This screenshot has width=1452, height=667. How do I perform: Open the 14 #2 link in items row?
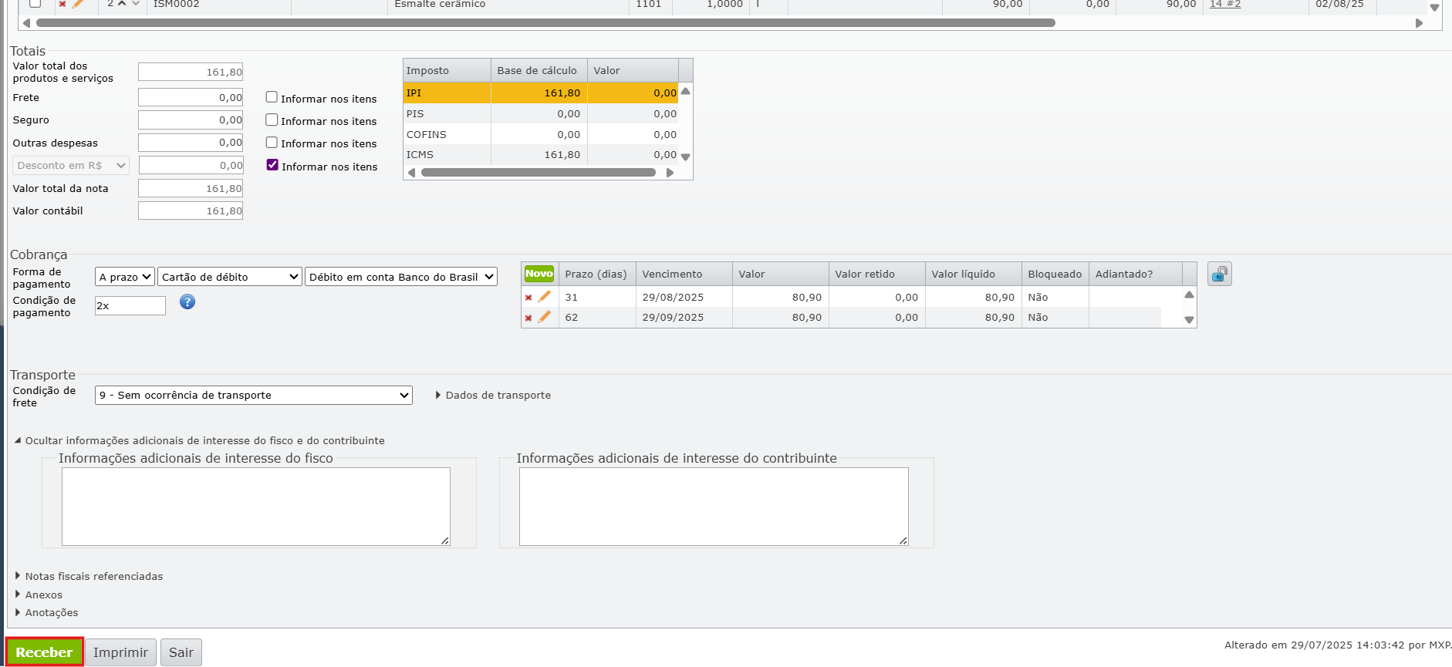[1225, 4]
